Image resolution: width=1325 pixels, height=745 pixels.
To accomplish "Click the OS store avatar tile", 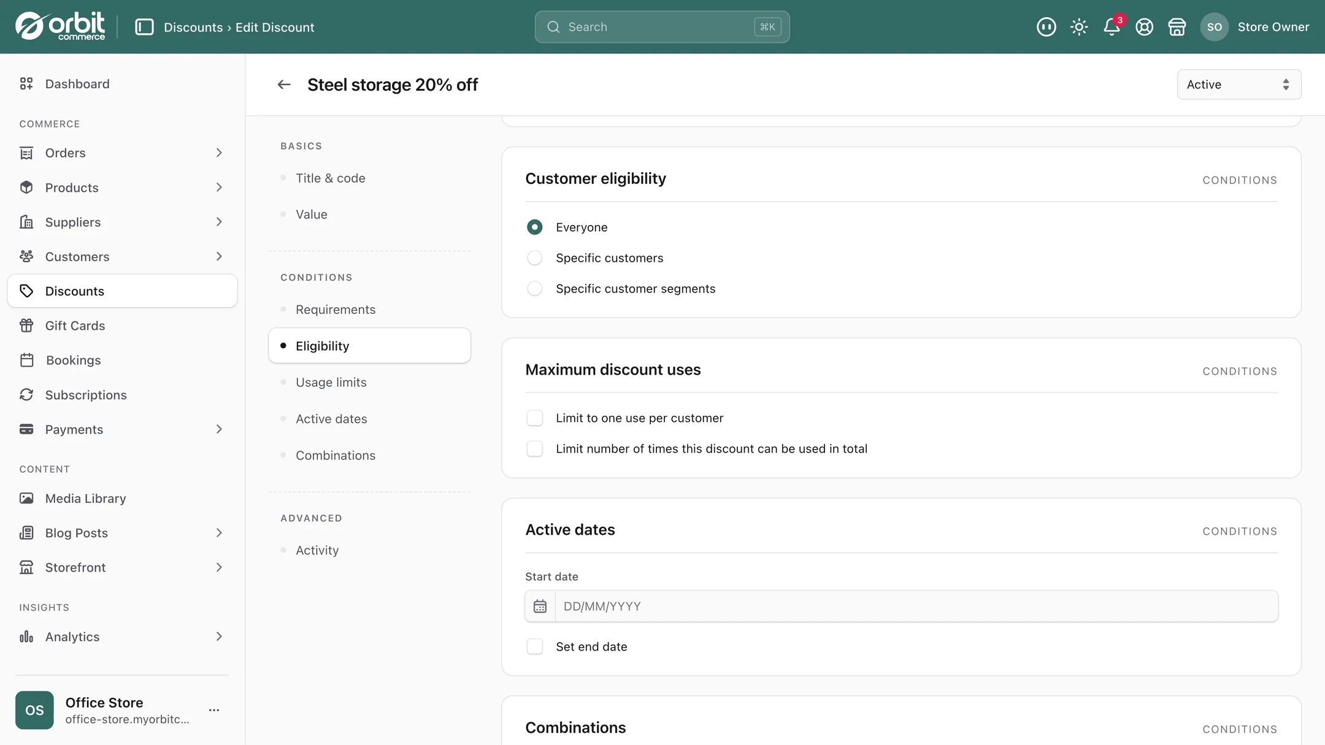I will [x=34, y=710].
